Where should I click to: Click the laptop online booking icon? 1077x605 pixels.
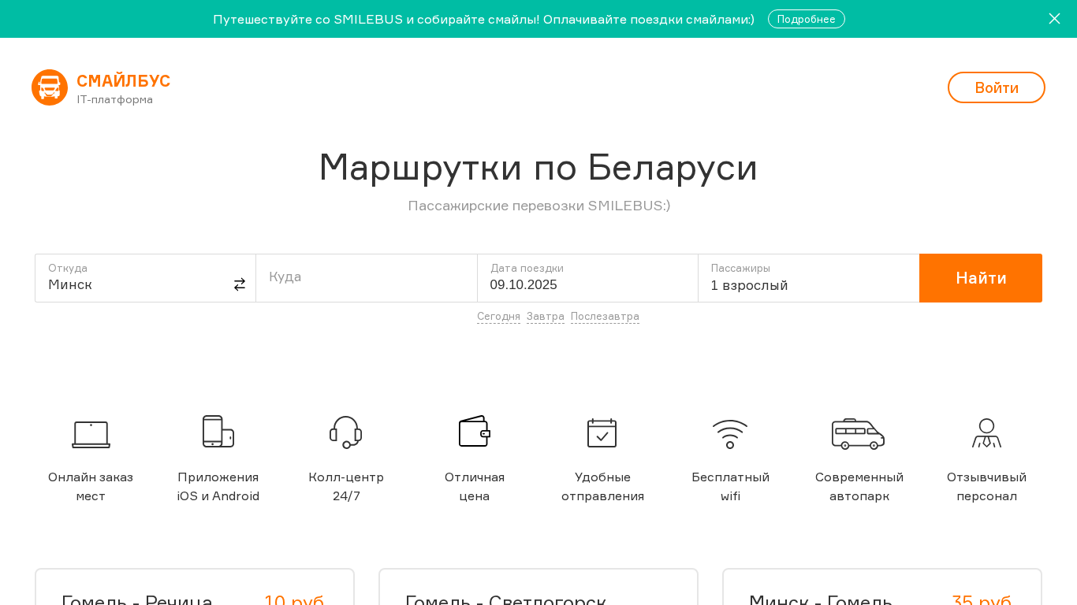[91, 434]
